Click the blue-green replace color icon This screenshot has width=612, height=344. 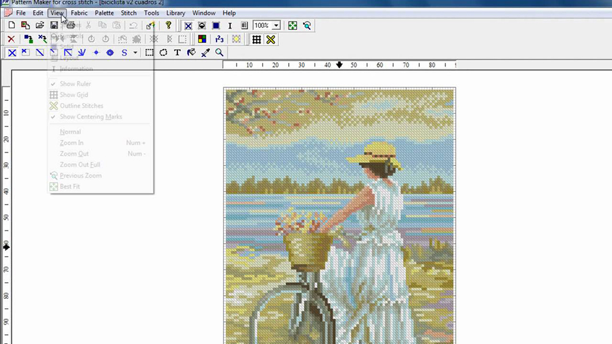[x=28, y=39]
